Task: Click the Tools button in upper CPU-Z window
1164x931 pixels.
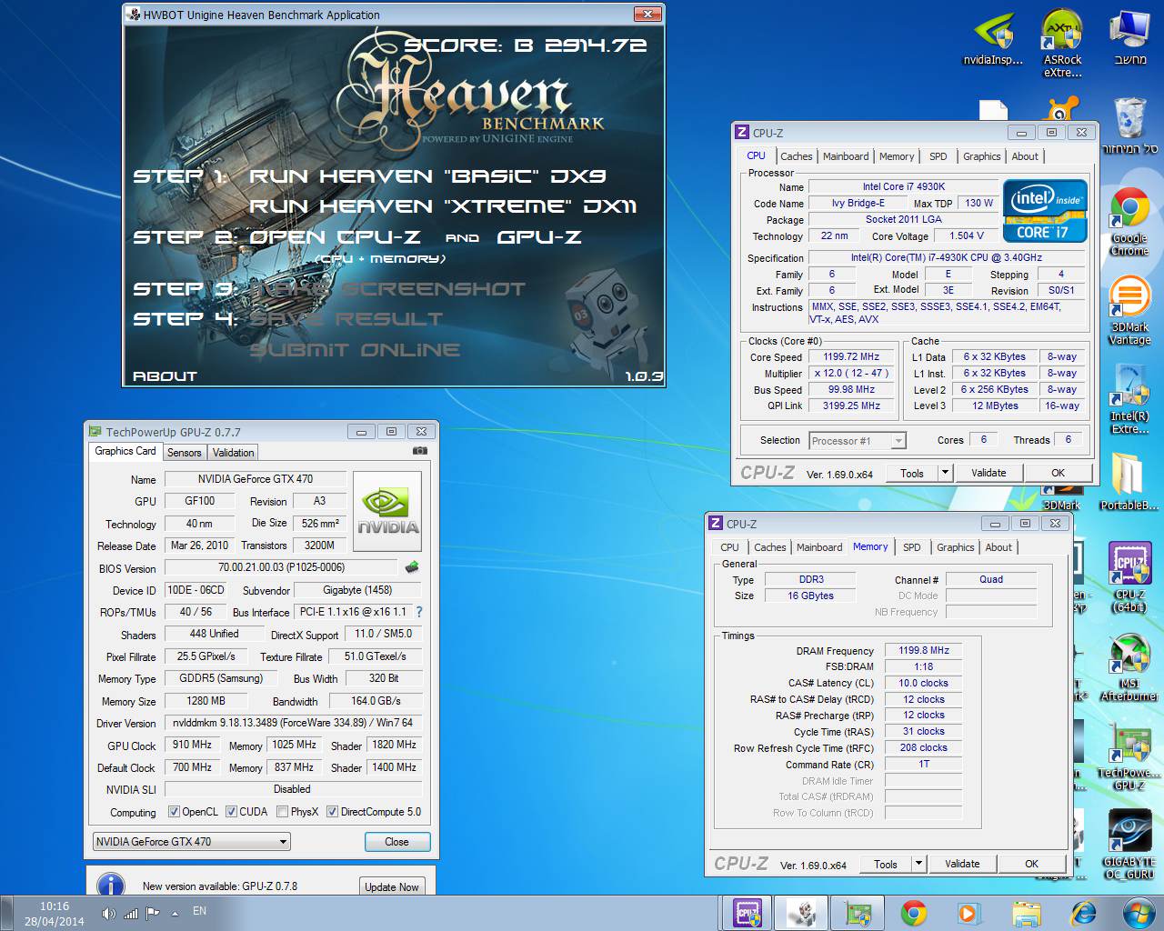Action: click(912, 473)
